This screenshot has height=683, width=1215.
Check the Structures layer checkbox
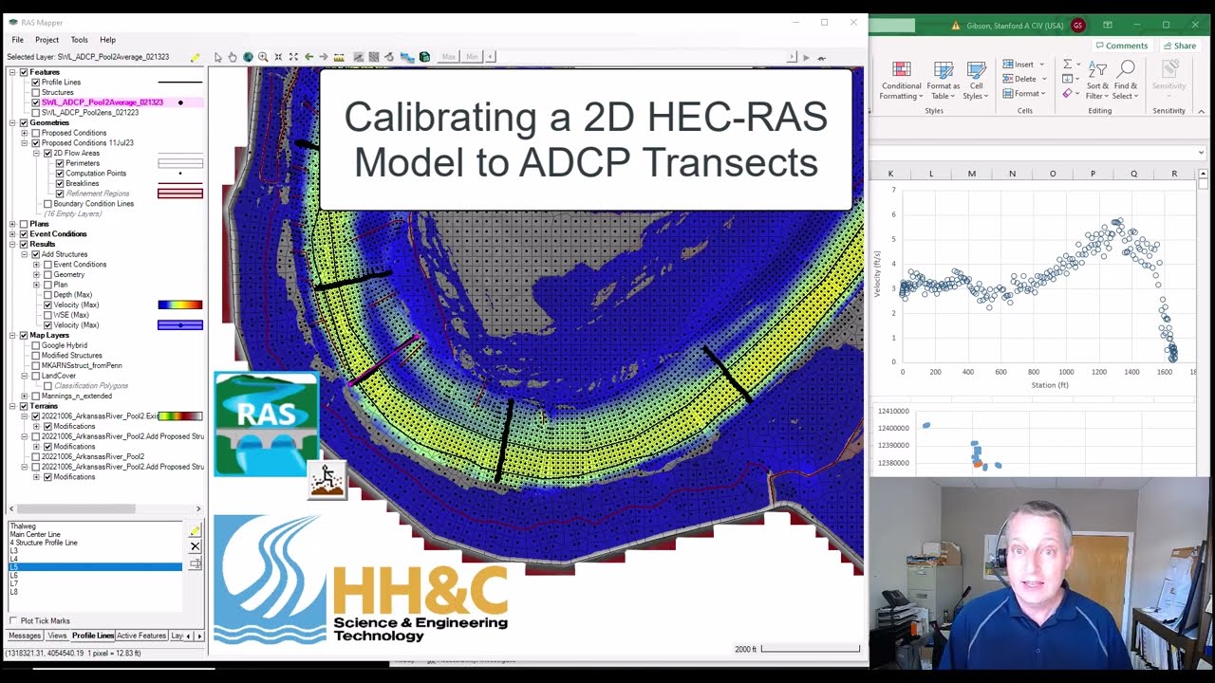point(36,92)
